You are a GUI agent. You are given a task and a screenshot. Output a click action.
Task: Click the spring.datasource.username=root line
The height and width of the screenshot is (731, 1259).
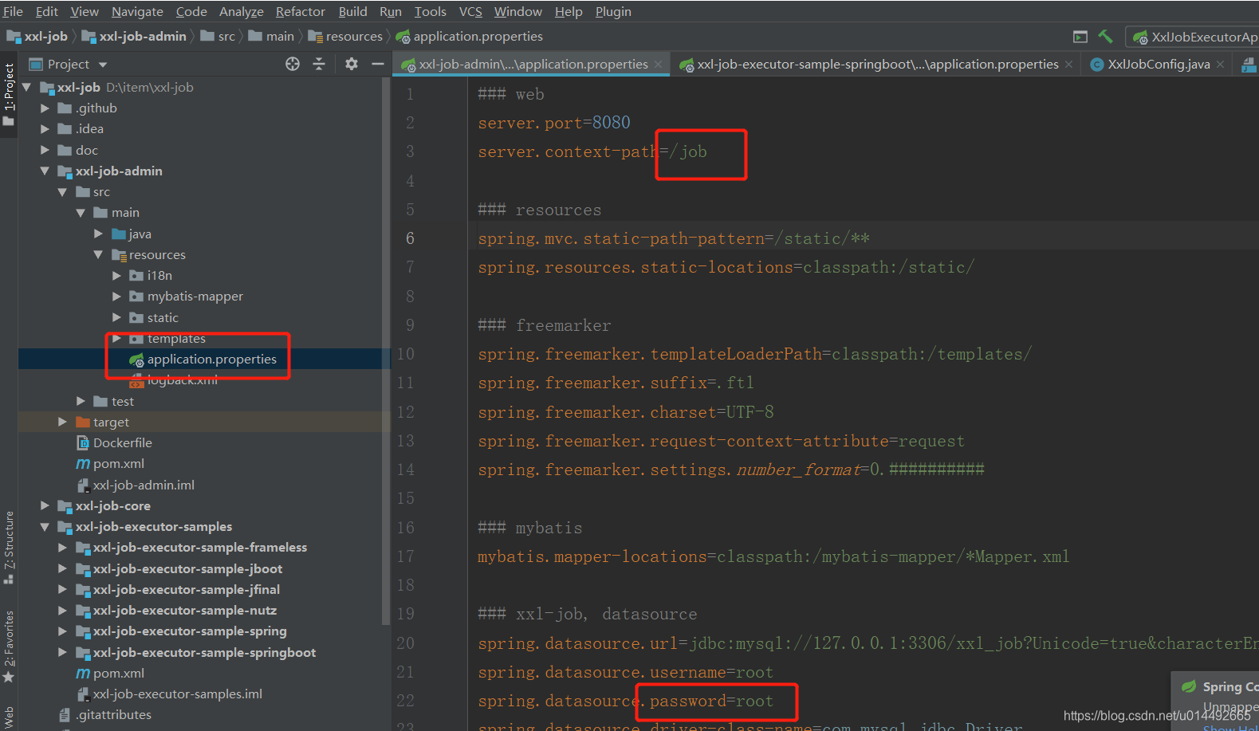[626, 673]
